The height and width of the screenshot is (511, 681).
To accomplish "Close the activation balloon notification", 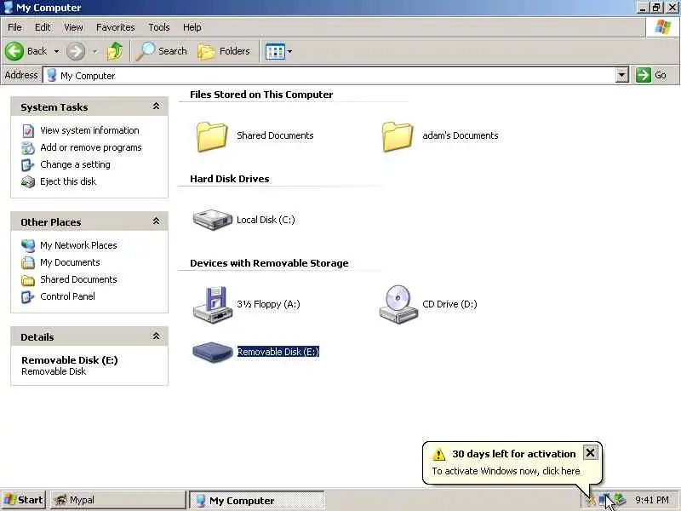I will point(590,453).
